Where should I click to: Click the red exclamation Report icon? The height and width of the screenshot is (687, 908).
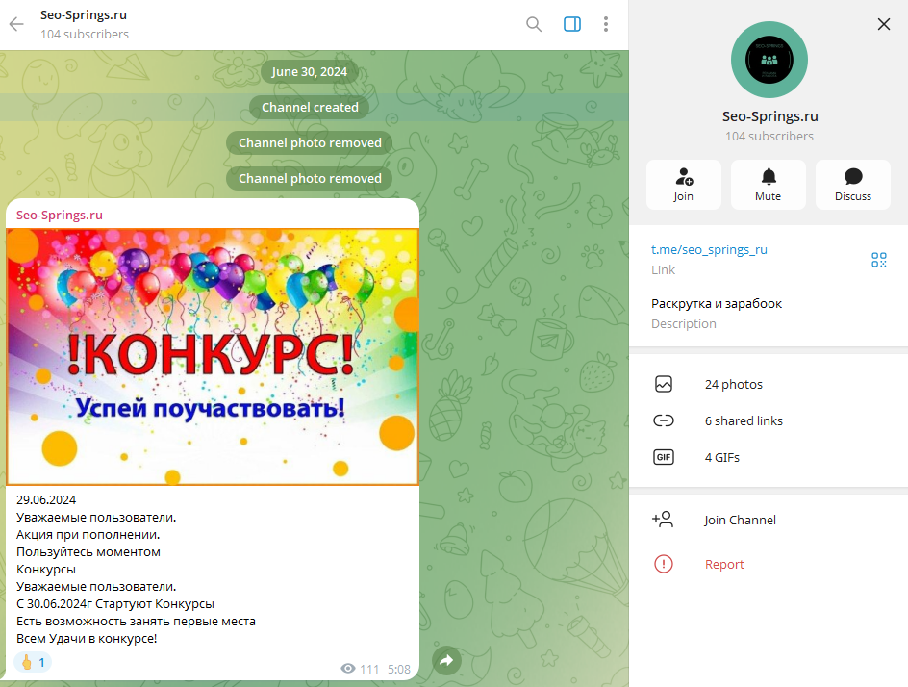(x=664, y=564)
